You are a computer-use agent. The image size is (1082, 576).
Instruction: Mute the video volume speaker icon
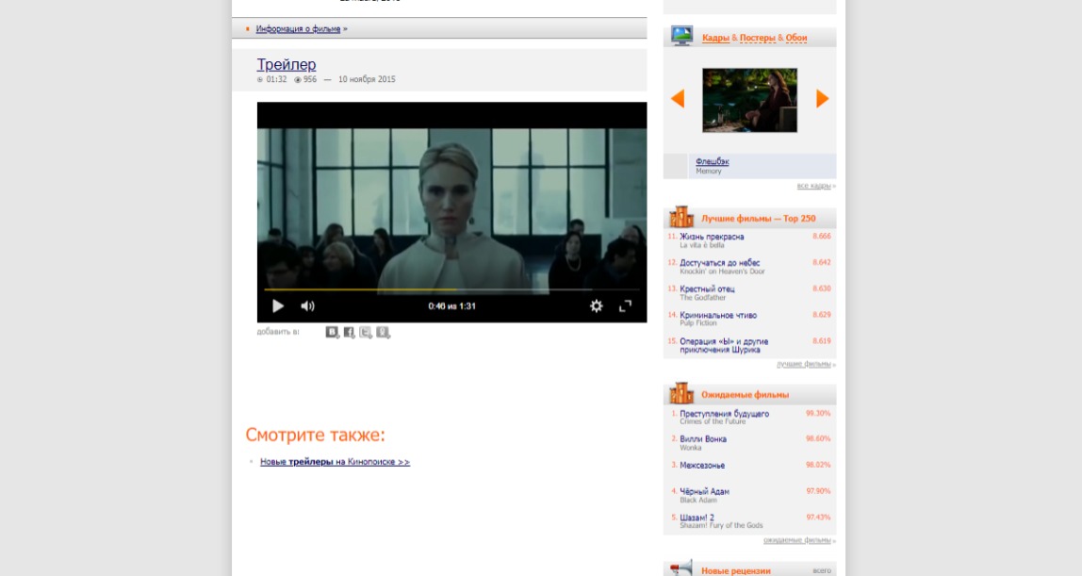pyautogui.click(x=308, y=306)
